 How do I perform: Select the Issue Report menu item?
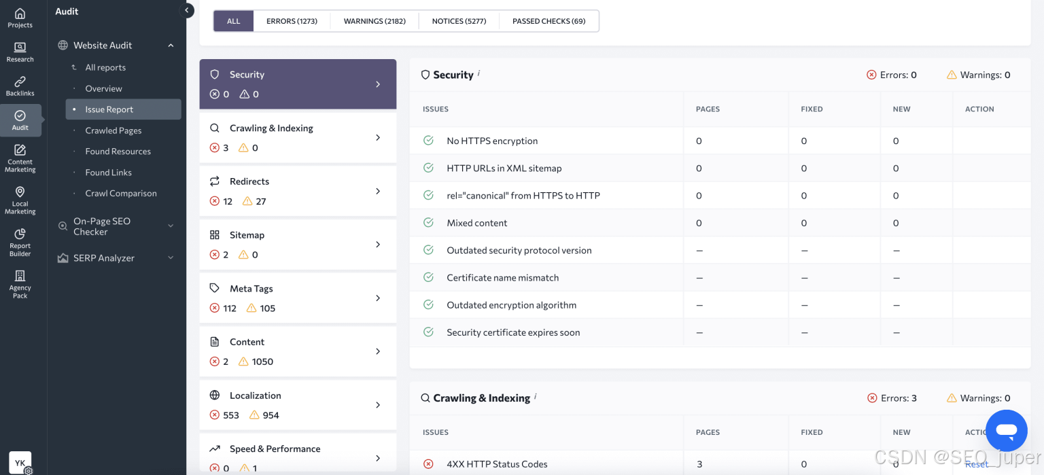point(124,109)
